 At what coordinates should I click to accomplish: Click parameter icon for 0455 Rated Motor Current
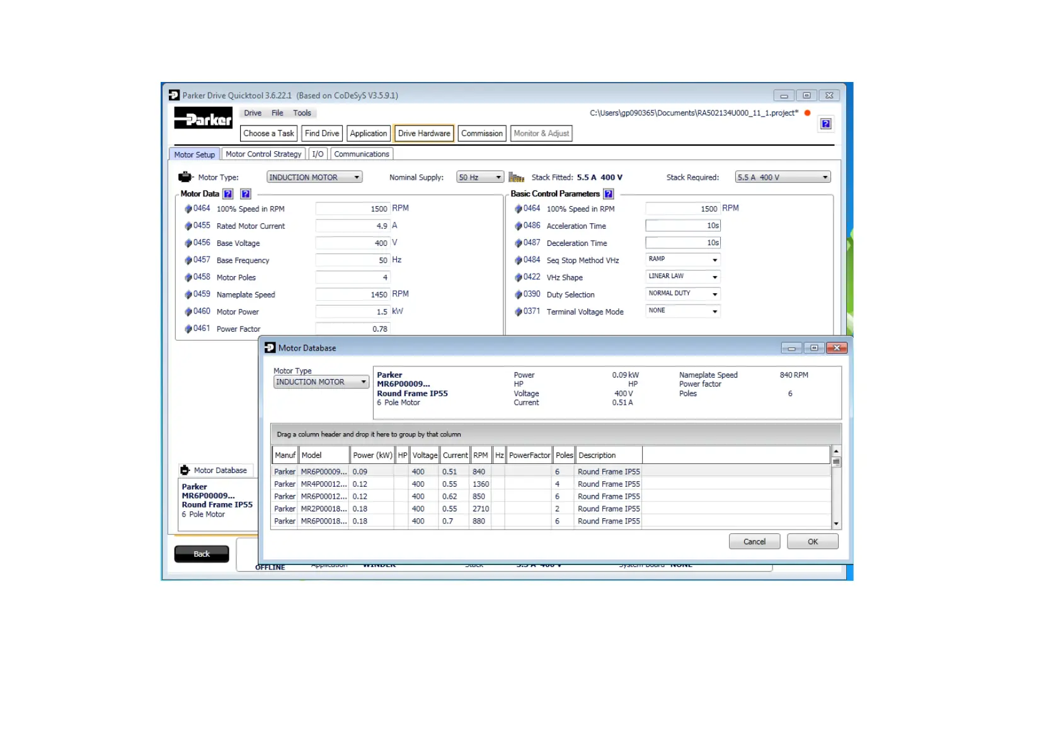click(x=188, y=226)
